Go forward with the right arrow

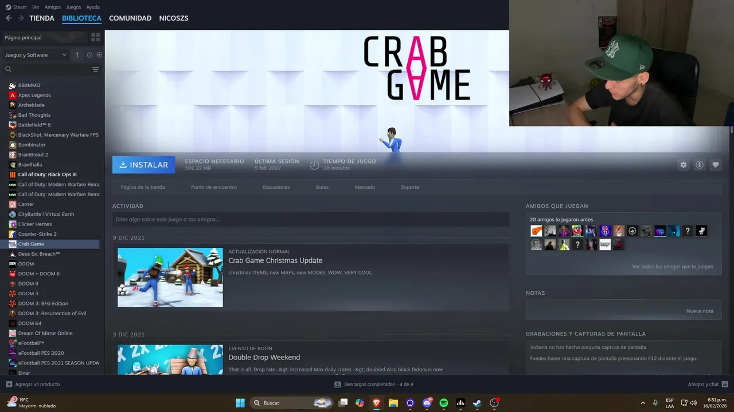(21, 18)
